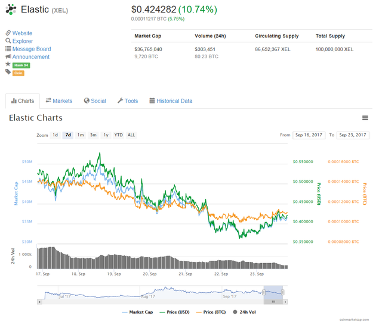Click the Aug '17 navigator label

point(148,296)
